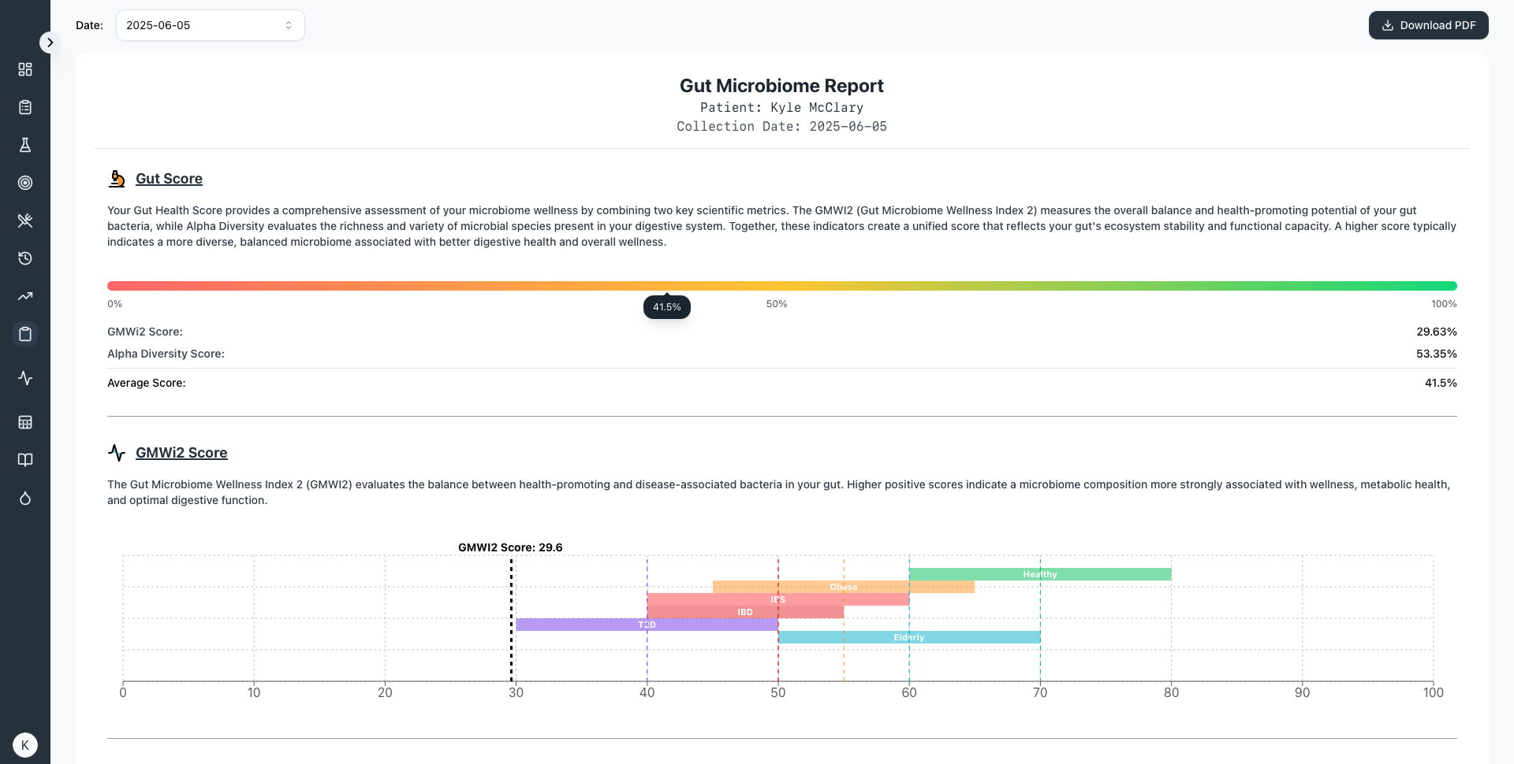This screenshot has width=1514, height=764.
Task: Click the 41.5% marker on score bar
Action: pyautogui.click(x=667, y=306)
